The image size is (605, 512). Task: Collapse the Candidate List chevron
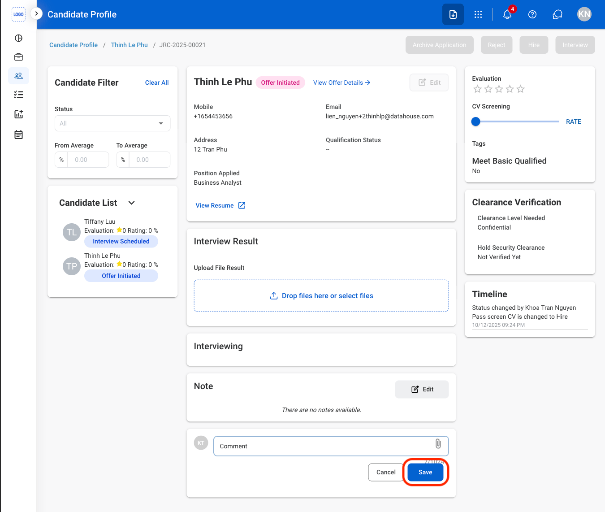(x=131, y=203)
